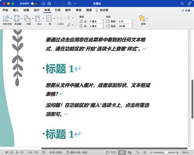Expand the 排列 arrange dropdown arrow
The height and width of the screenshot is (155, 194).
[147, 19]
